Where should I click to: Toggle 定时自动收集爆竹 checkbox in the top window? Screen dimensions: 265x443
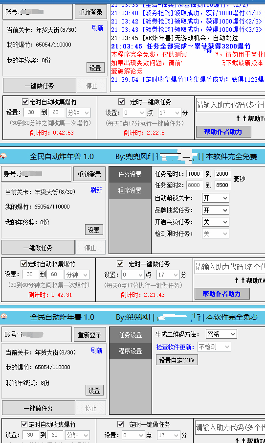(25, 102)
